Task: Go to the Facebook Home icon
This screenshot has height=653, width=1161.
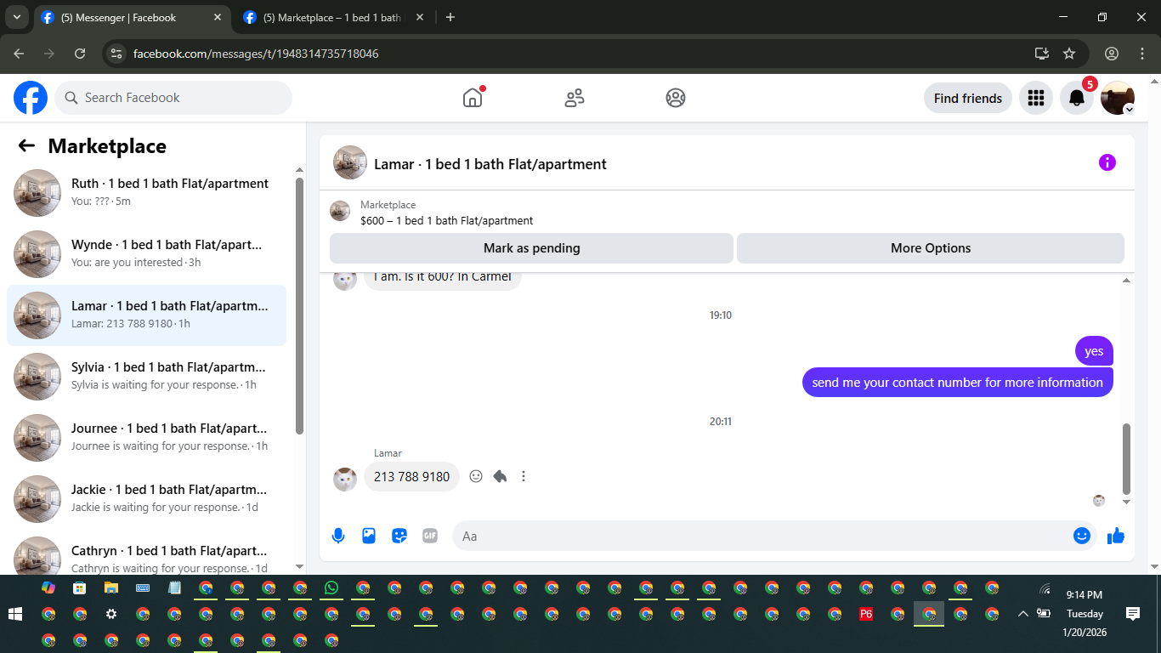Action: (x=473, y=98)
